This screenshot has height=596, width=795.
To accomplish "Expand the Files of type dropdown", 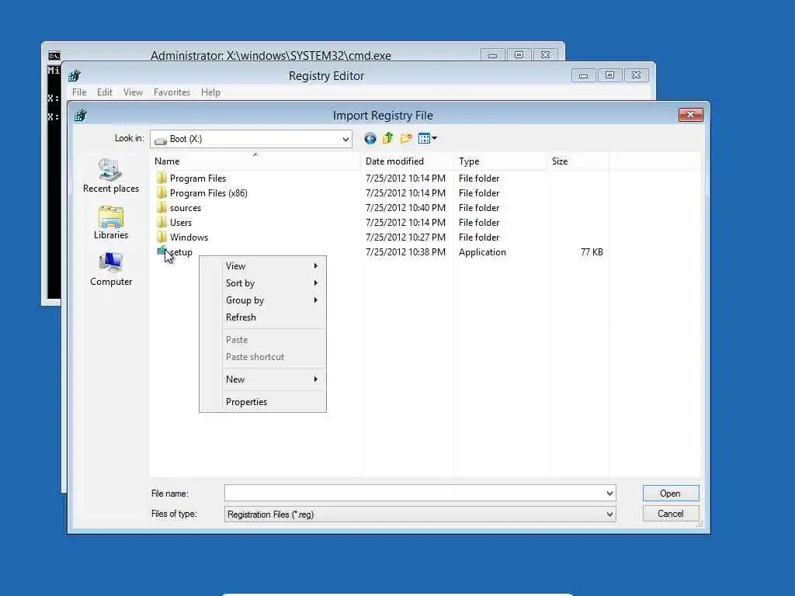I will point(609,514).
